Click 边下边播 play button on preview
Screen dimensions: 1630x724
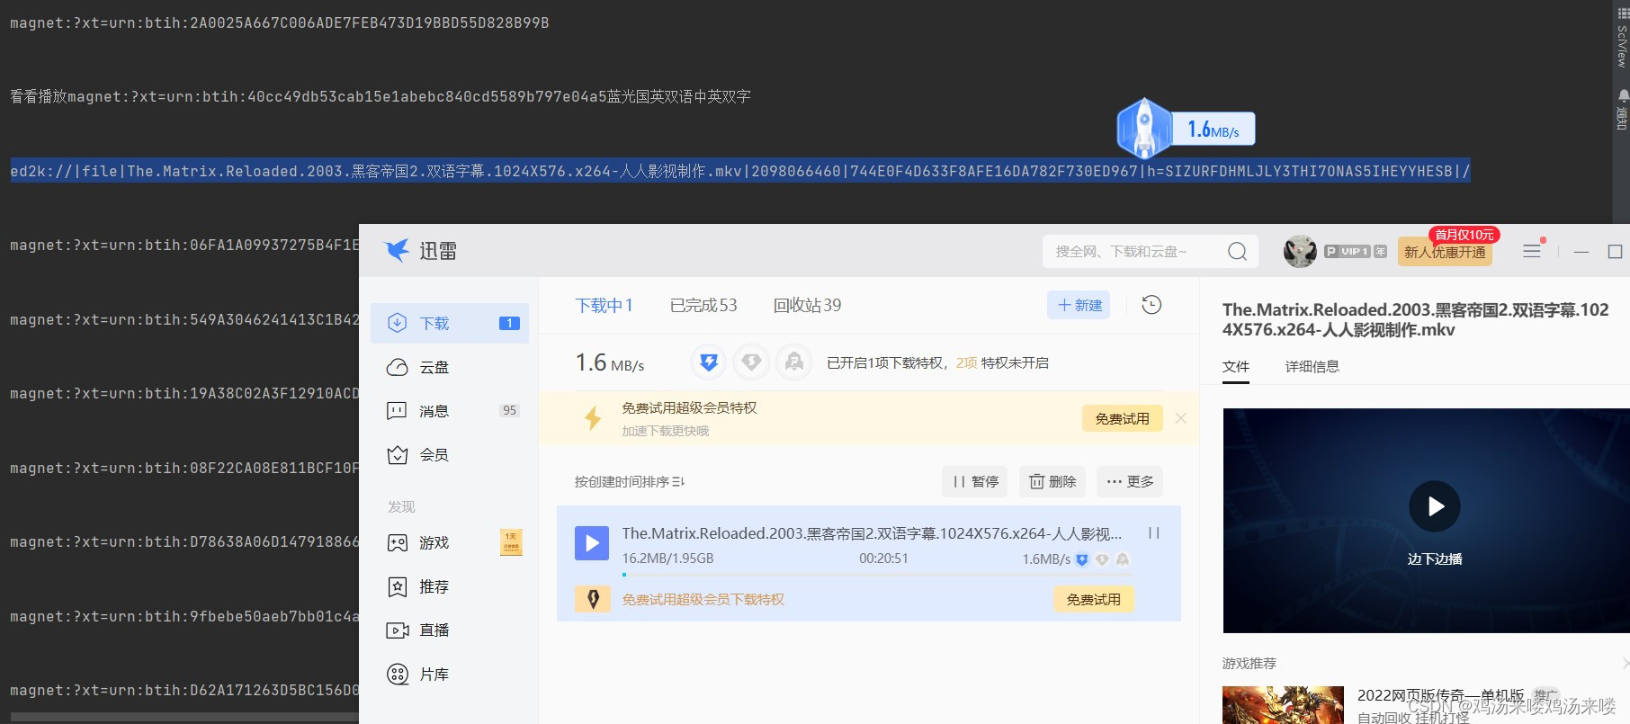pos(1435,506)
